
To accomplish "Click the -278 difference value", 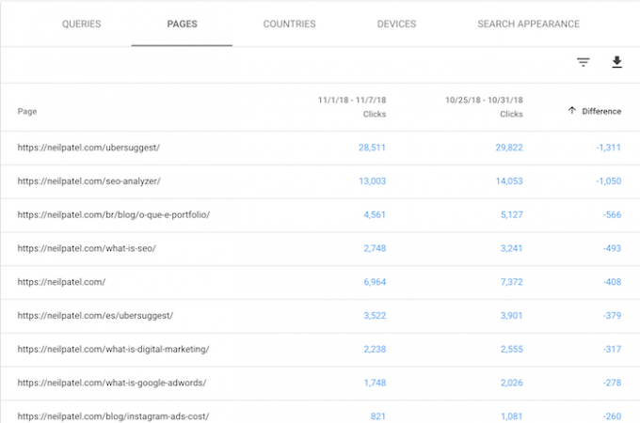I will pyautogui.click(x=612, y=383).
